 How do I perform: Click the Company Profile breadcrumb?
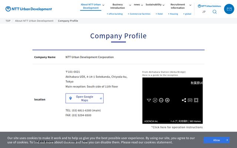coord(68,21)
